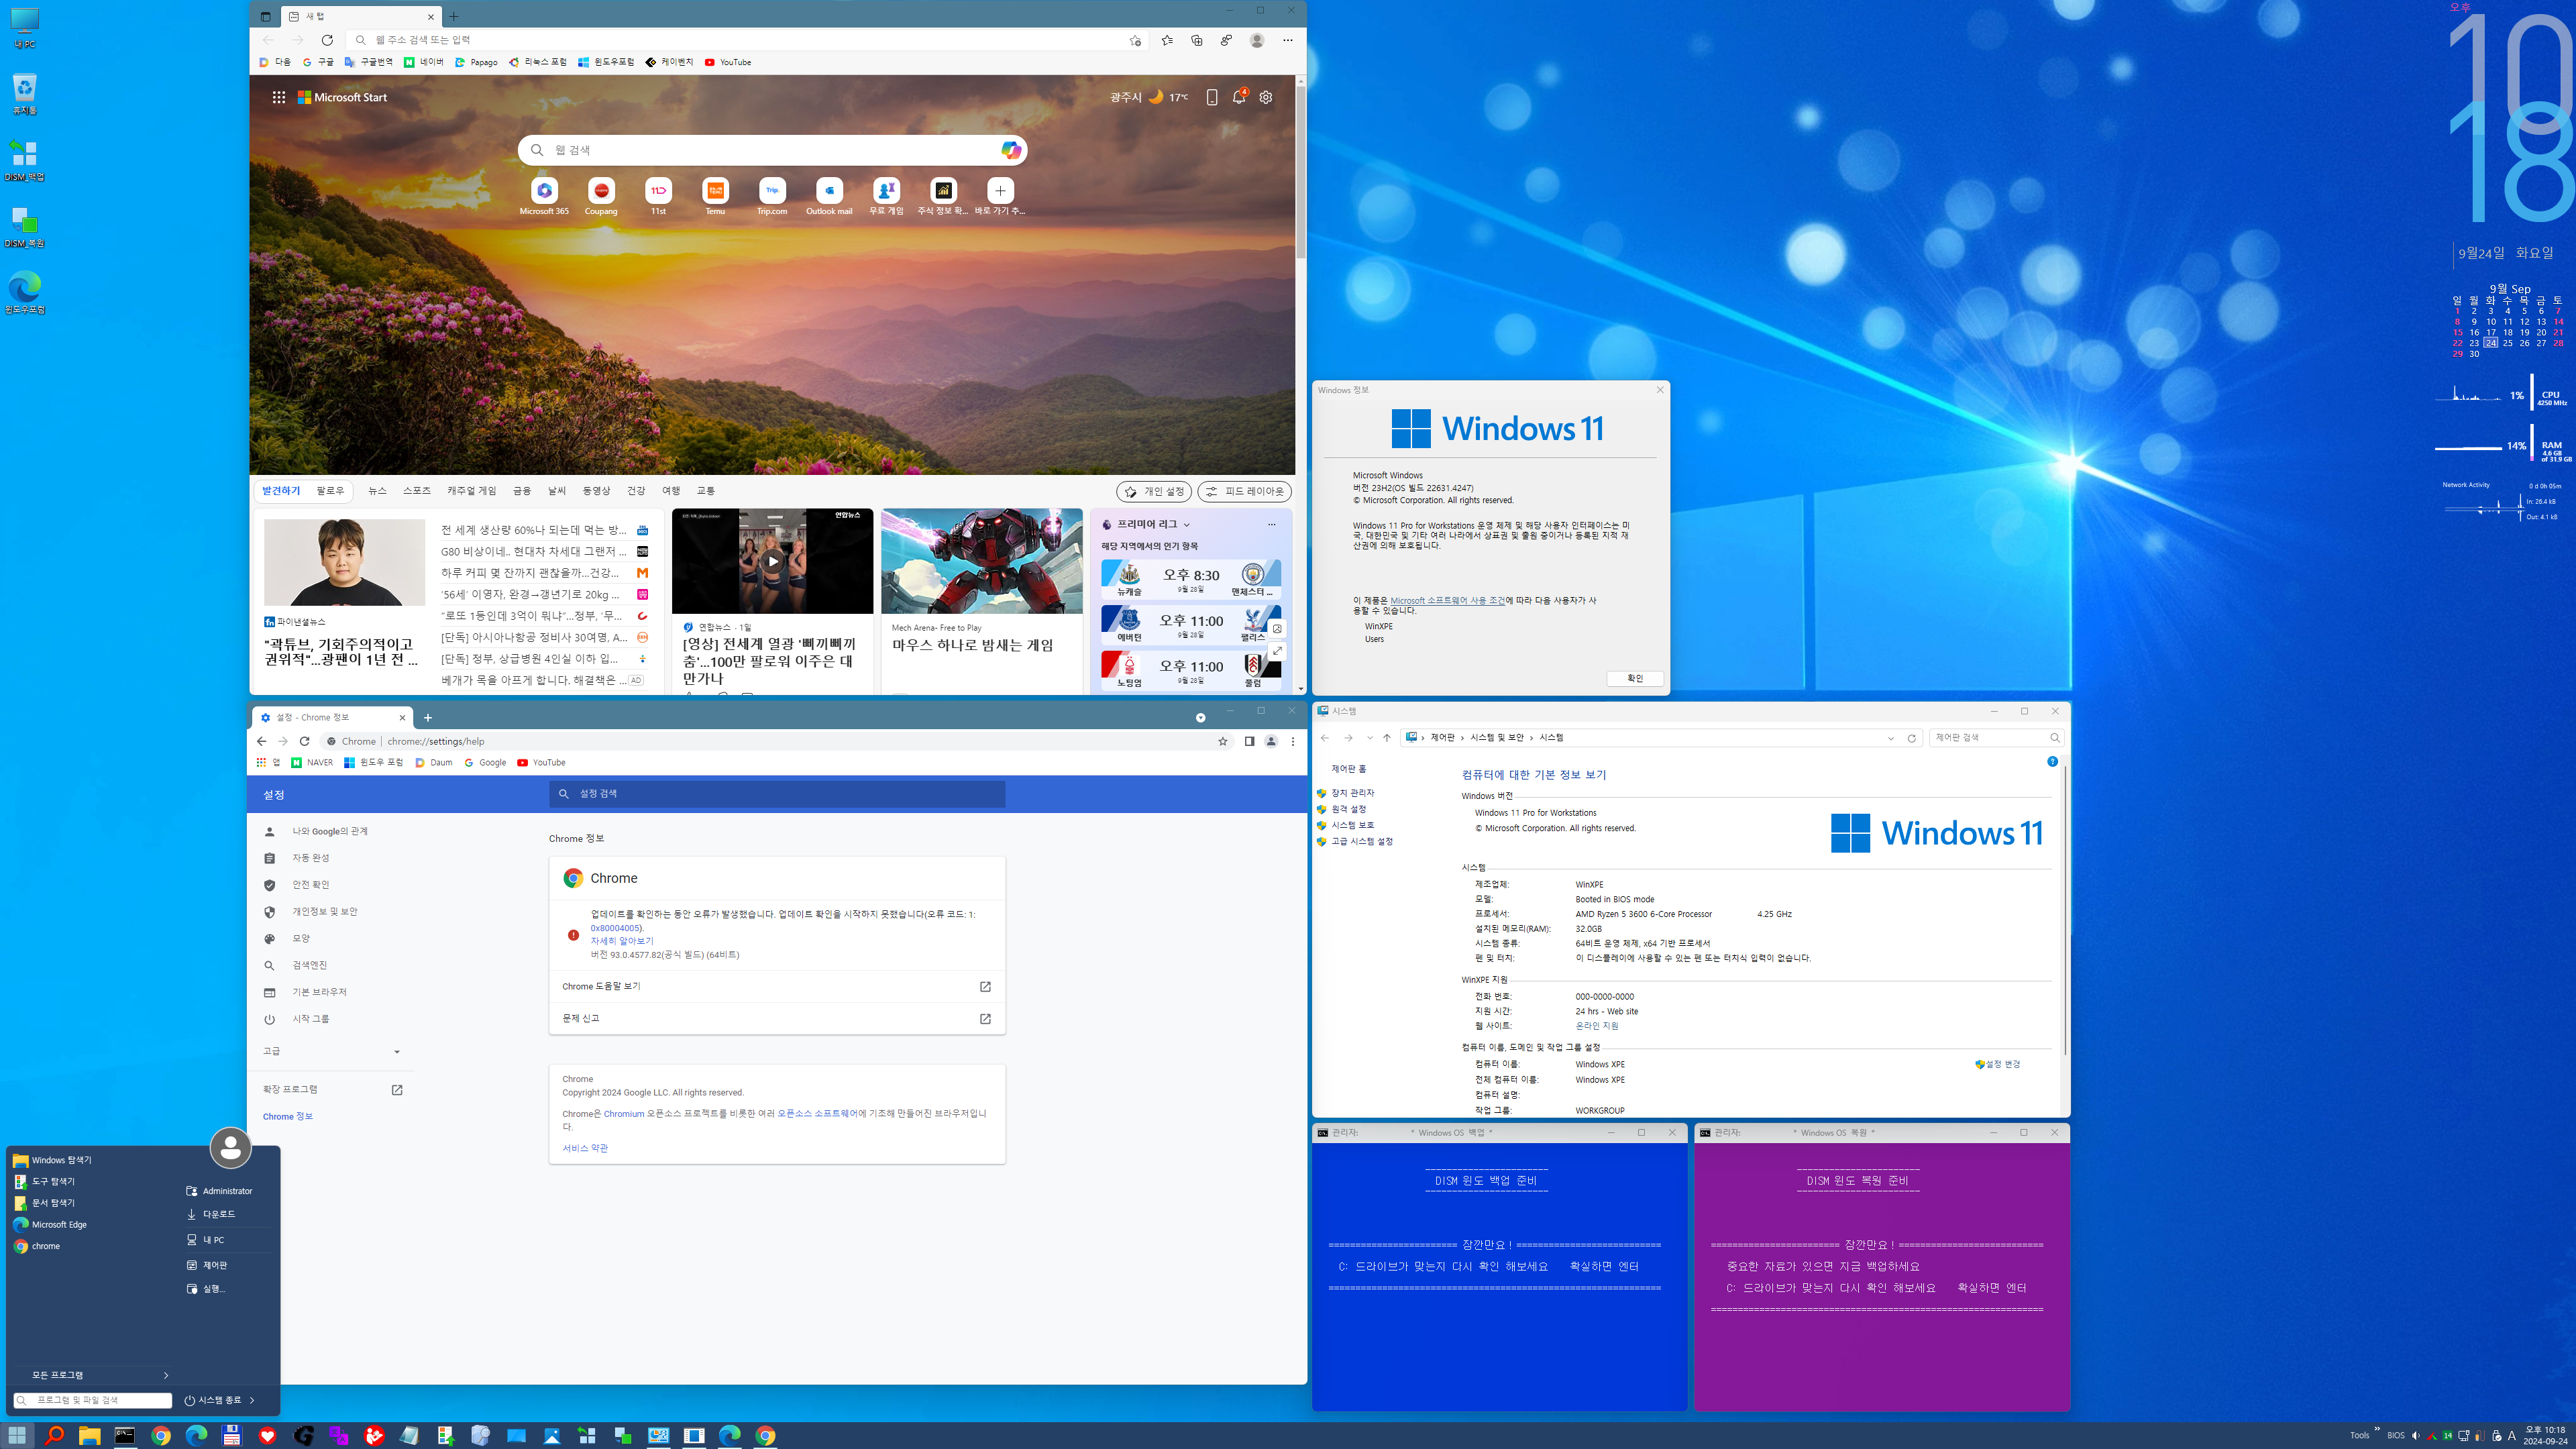Screen dimensions: 2576x1449
Task: Open Microsoft Start page settings gear
Action: [1266, 97]
